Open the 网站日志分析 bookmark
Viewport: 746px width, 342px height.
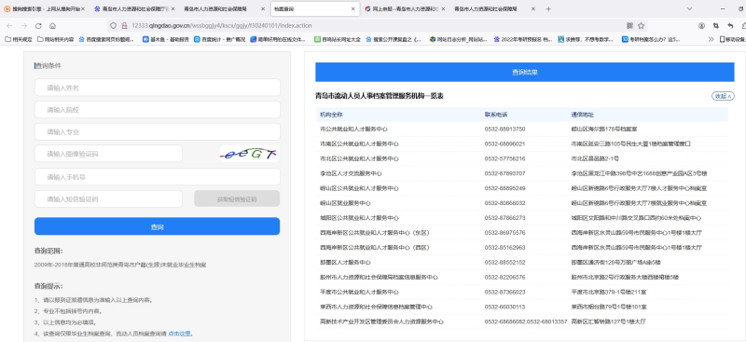458,39
